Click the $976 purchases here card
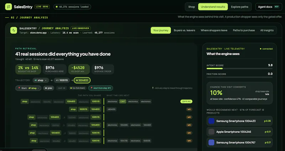Screen dimensions: 285x151 55,69
